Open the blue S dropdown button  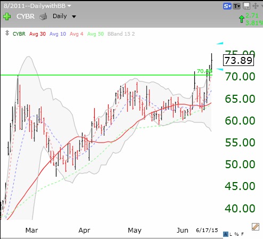click(227, 6)
